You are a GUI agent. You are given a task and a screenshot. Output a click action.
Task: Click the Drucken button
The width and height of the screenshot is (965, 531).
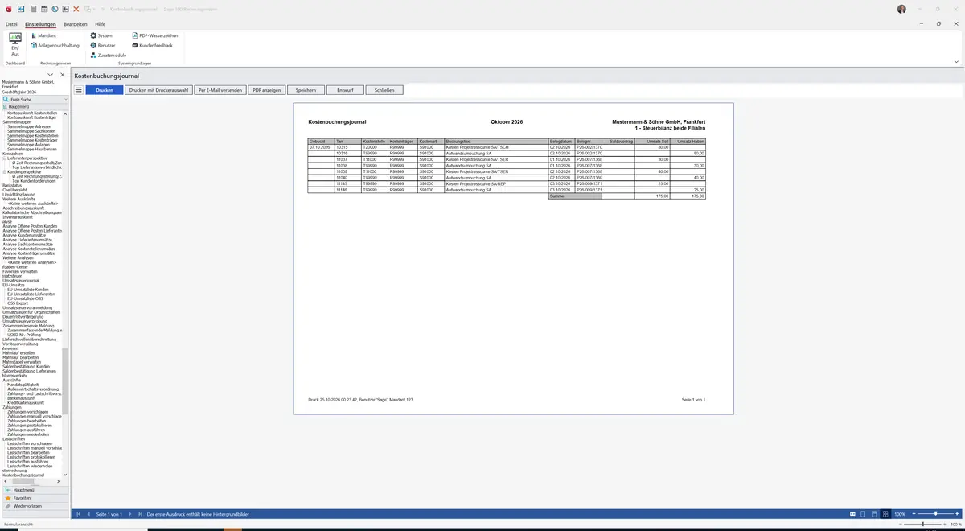pos(105,90)
